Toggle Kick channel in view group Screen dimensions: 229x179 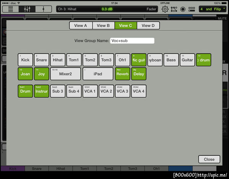tap(26, 60)
